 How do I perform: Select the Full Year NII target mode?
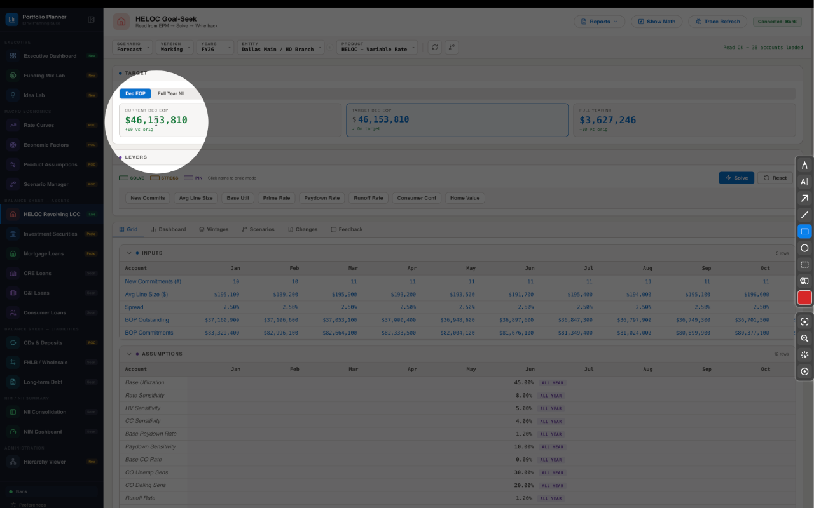coord(171,93)
